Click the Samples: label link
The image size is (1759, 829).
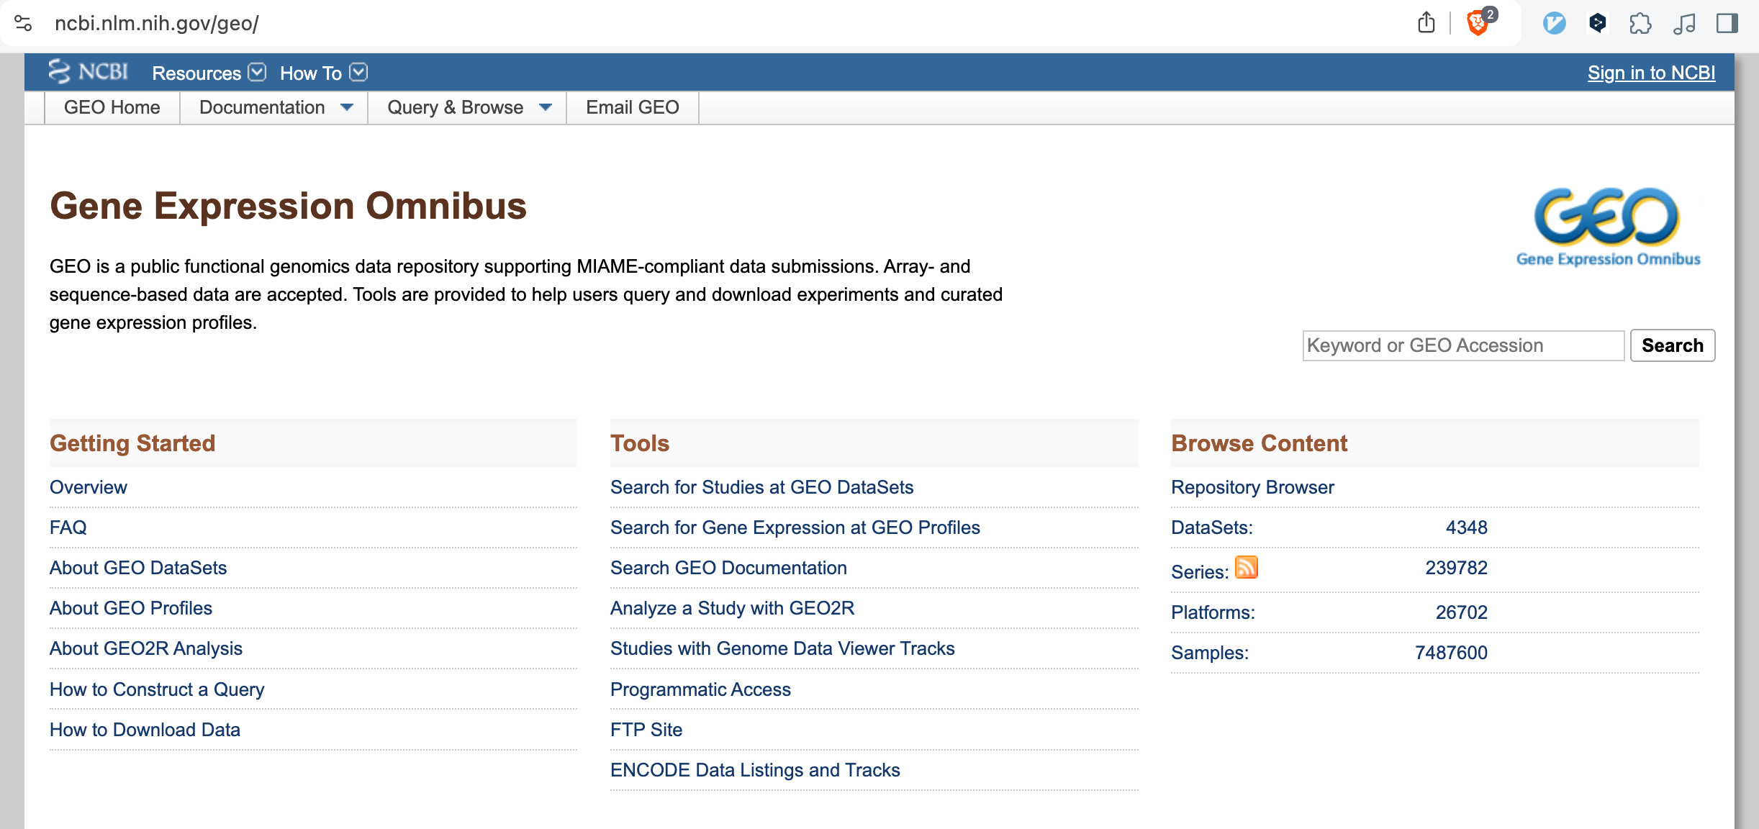(1210, 653)
